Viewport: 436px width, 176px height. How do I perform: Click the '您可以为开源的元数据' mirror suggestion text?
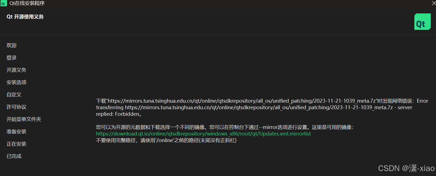[225, 127]
